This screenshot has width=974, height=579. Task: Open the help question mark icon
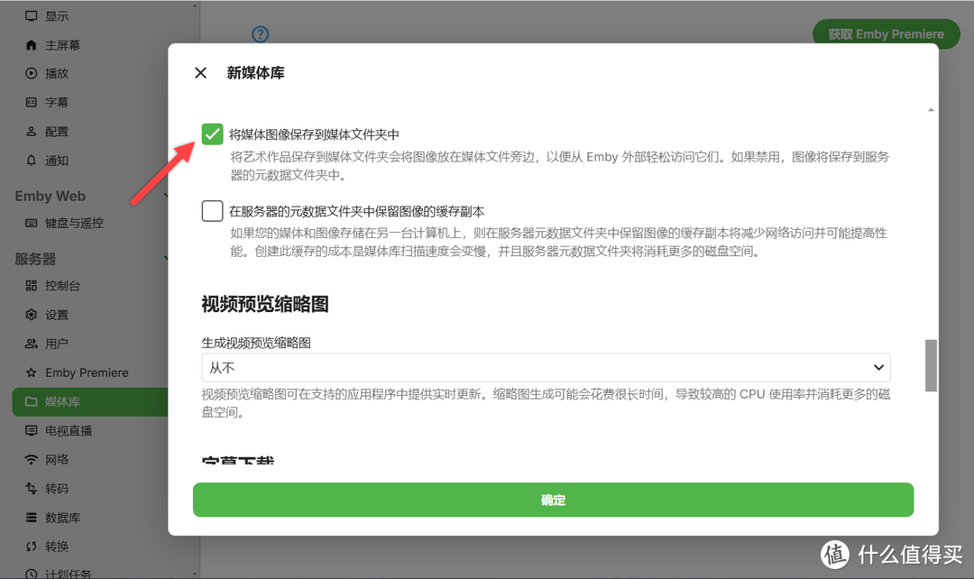[261, 34]
